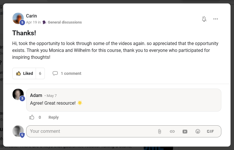234x150 pixels.
Task: Click Adam's avatar picture
Action: click(18, 94)
